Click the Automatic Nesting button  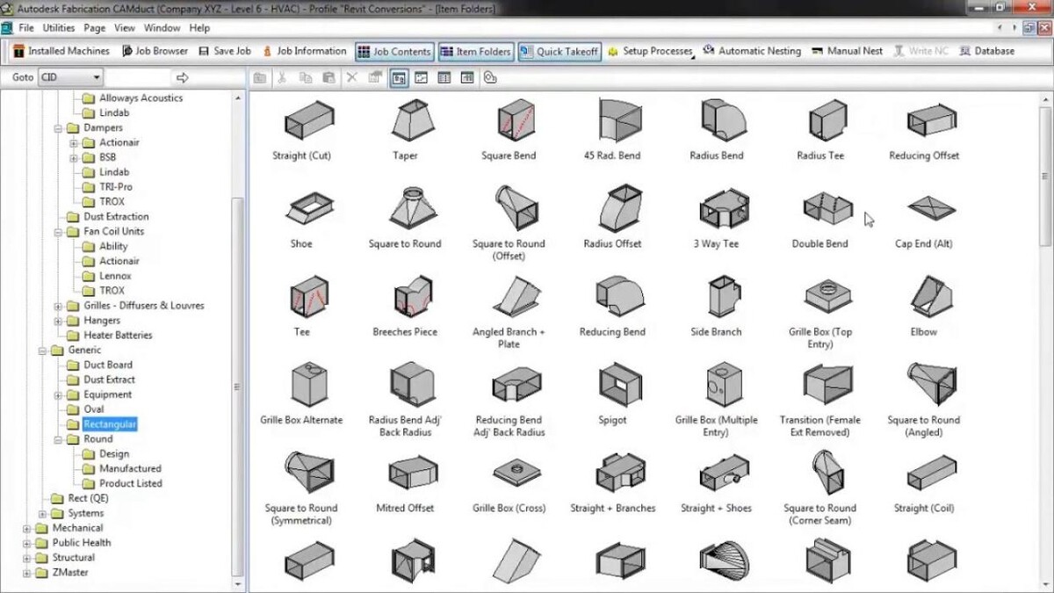752,51
